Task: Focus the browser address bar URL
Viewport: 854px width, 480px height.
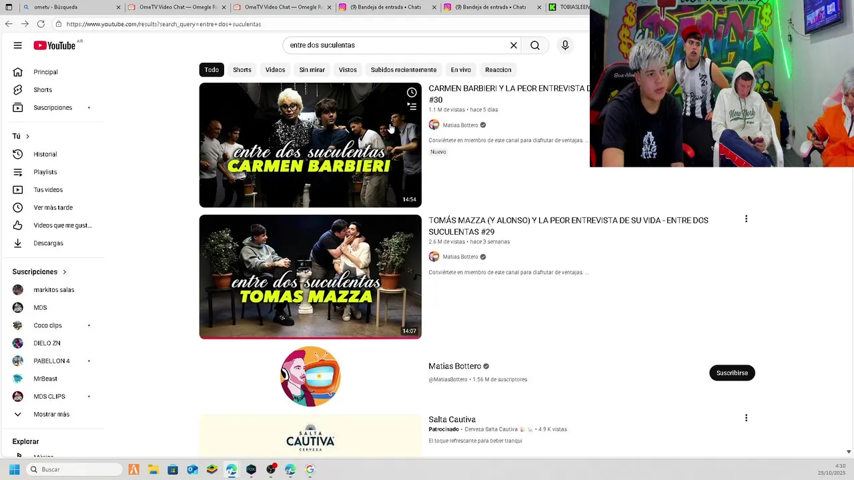Action: [163, 24]
